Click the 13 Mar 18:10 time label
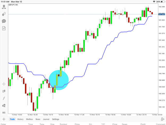This screenshot has height=125, width=166. click(95, 115)
